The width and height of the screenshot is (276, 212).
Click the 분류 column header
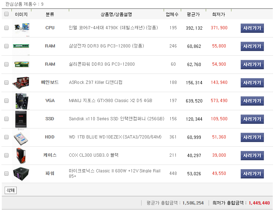click(50, 14)
